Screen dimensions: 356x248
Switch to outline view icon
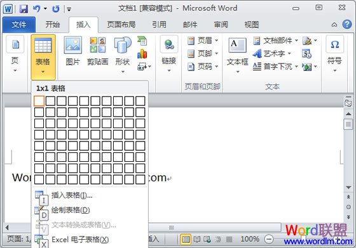pyautogui.click(x=218, y=239)
